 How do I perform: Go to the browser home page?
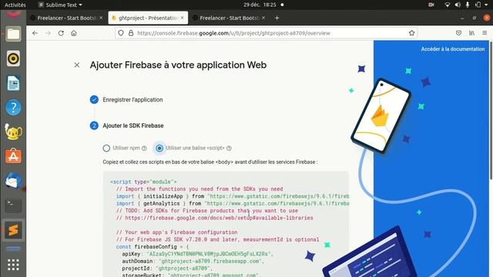pyautogui.click(x=74, y=33)
